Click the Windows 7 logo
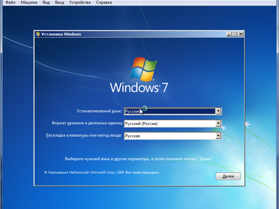The width and height of the screenshot is (279, 209). [x=139, y=75]
